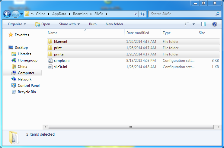Screen dimensions: 224x148
Task: Refresh the Slic3r folder view
Action: (142, 14)
